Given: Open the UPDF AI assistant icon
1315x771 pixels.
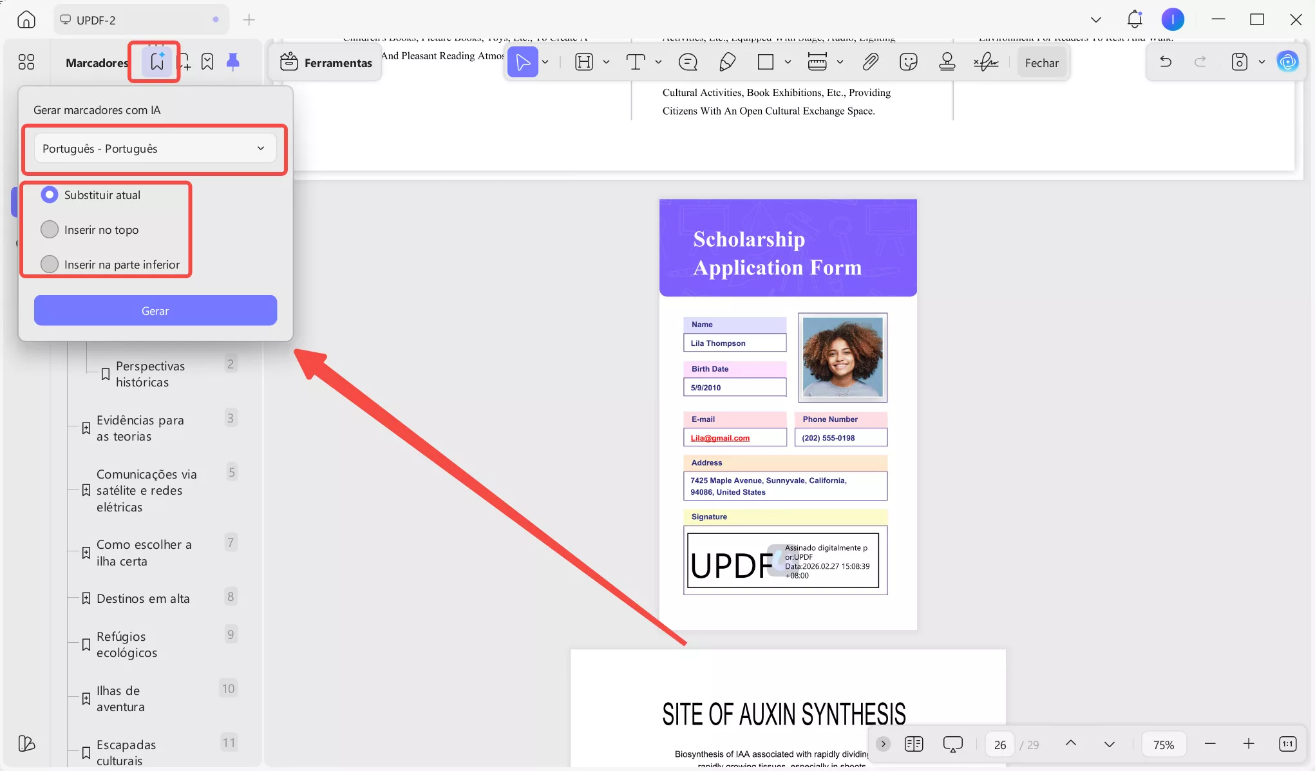Looking at the screenshot, I should point(1287,62).
